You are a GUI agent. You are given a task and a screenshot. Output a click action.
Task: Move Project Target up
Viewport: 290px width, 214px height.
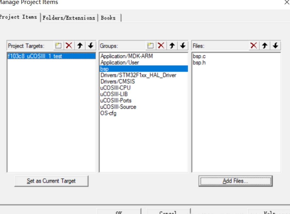(80, 46)
